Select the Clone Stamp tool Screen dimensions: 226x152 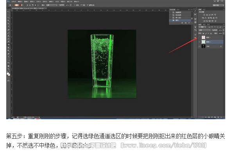coord(8,36)
